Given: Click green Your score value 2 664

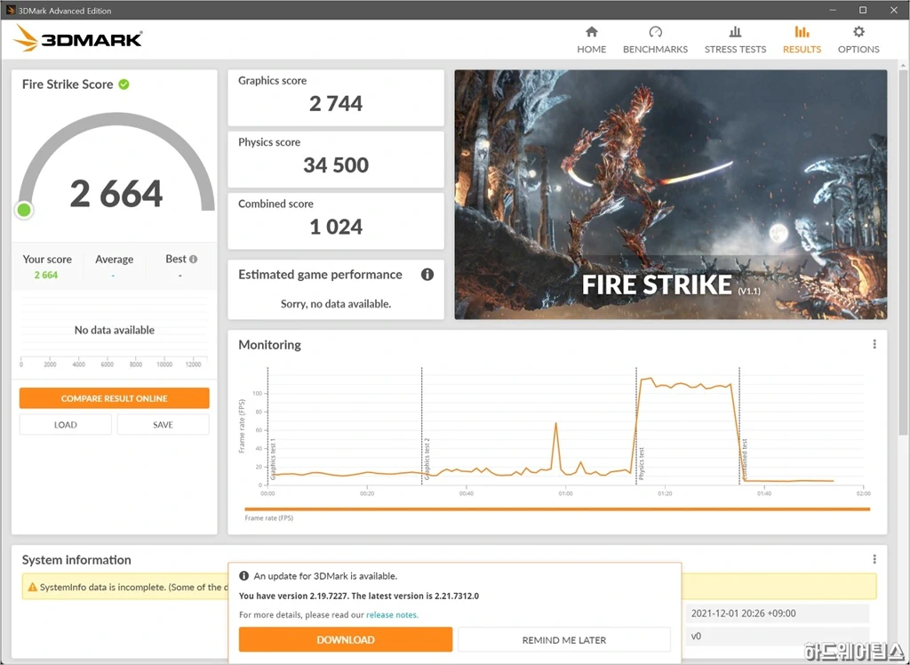Looking at the screenshot, I should (x=46, y=276).
